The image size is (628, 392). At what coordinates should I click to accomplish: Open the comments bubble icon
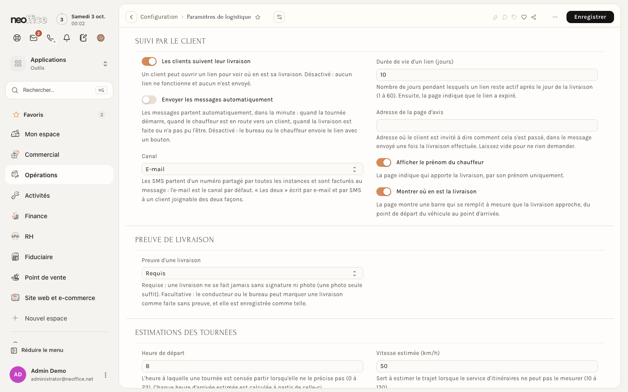(505, 17)
